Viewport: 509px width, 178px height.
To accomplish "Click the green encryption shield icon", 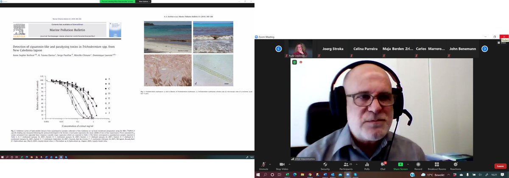I will (294, 62).
